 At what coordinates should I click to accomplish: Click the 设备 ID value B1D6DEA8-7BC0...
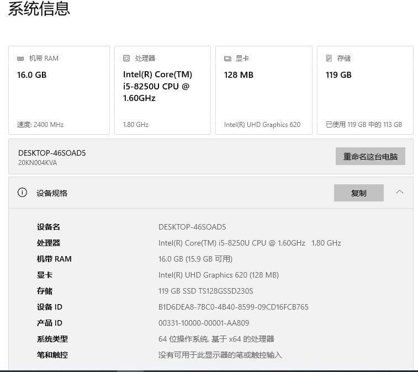(234, 307)
